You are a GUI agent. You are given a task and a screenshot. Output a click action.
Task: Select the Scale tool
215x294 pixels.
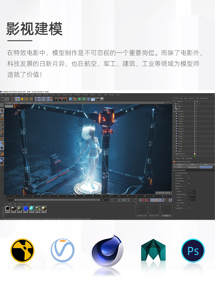[x=22, y=99]
